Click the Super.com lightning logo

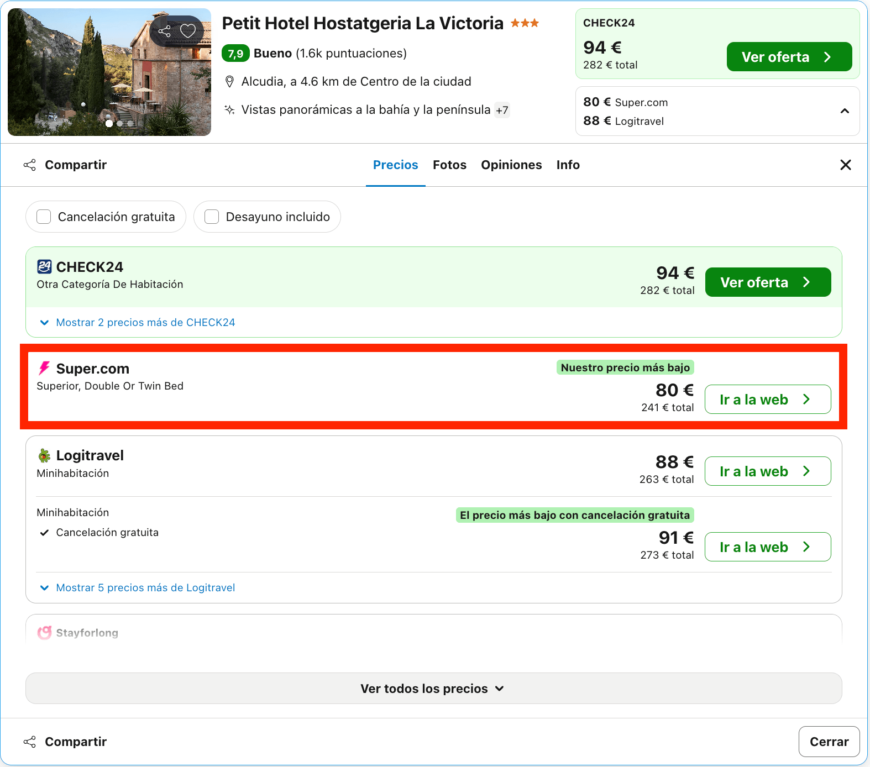tap(44, 368)
